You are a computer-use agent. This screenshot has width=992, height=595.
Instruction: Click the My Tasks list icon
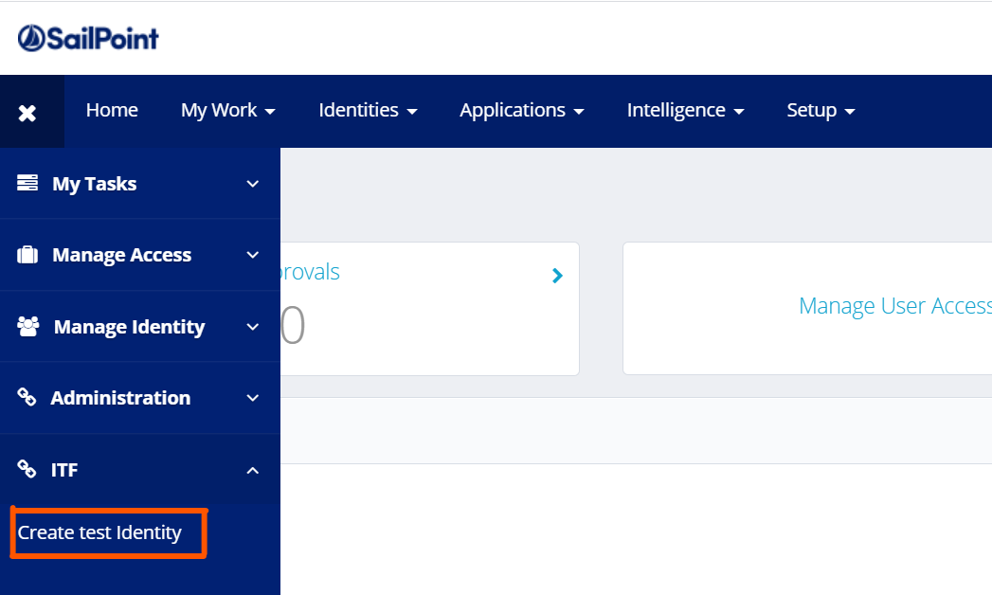27,183
